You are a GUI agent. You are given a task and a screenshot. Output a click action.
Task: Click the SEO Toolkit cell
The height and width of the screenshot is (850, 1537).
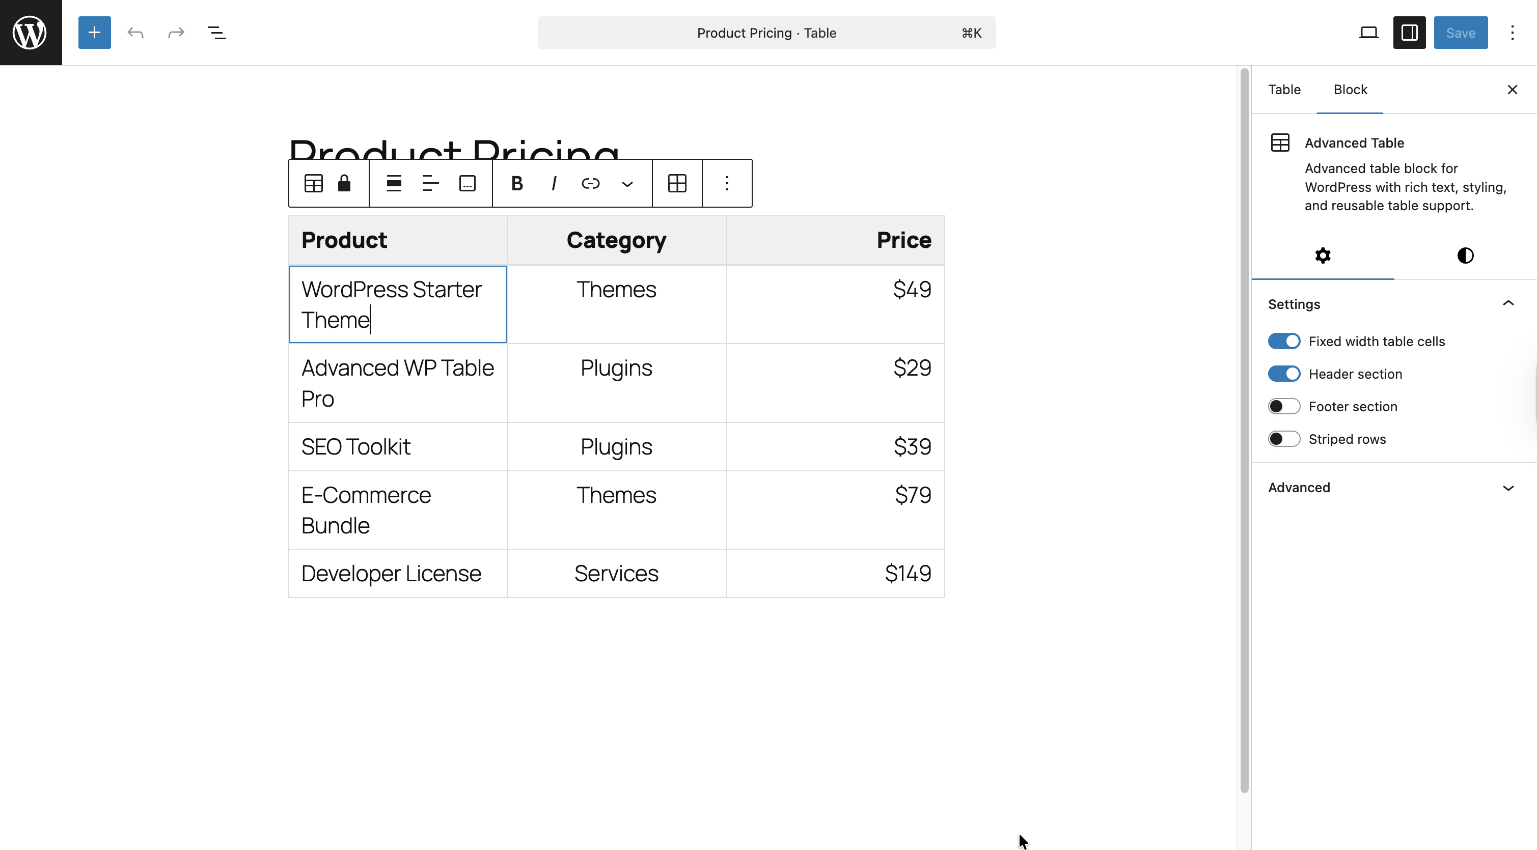[398, 447]
